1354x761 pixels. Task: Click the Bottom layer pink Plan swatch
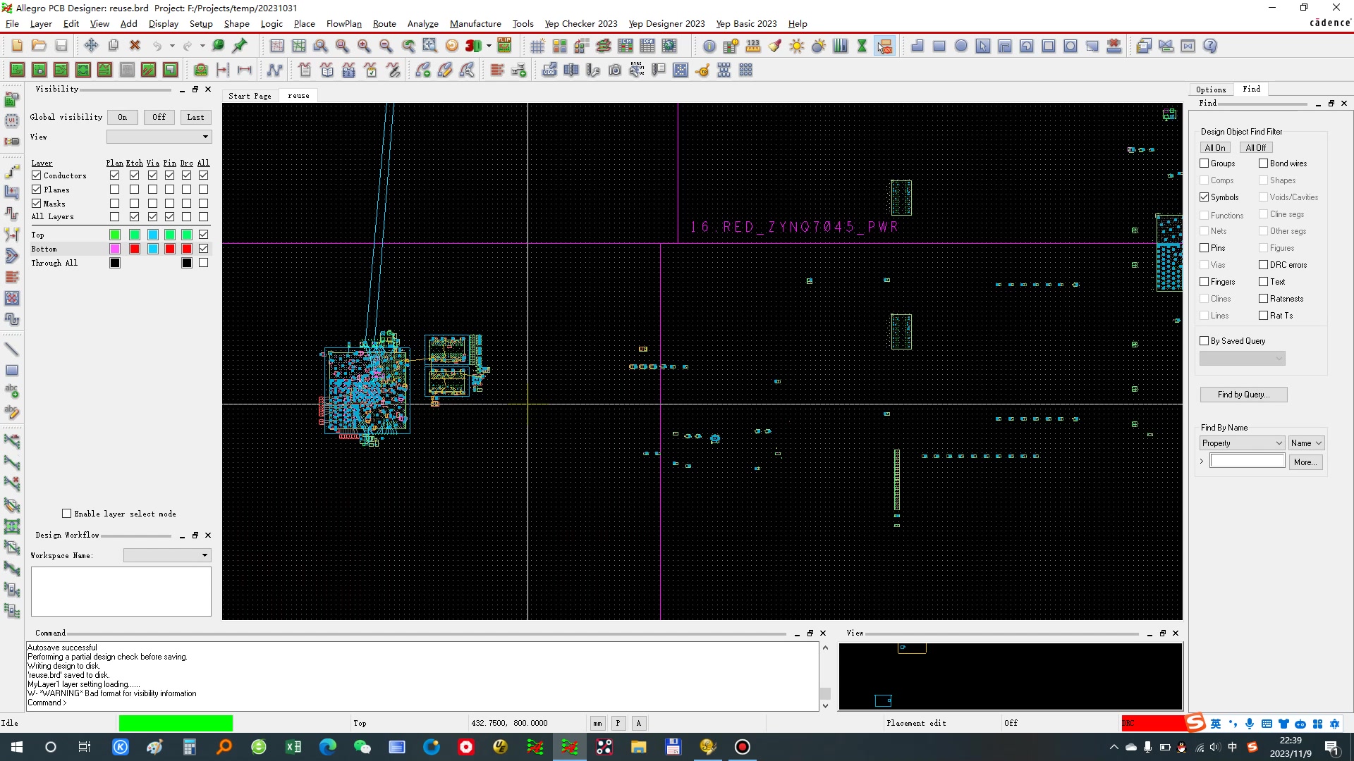click(115, 249)
